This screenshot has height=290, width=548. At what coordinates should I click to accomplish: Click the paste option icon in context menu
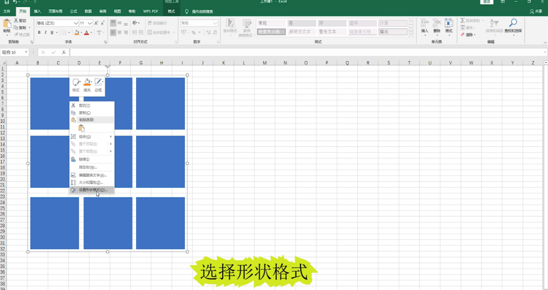[x=81, y=128]
